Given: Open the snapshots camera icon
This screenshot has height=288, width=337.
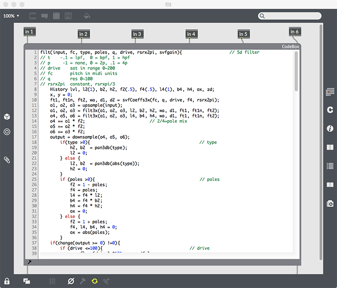Looking at the screenshot, I should pyautogui.click(x=330, y=203).
